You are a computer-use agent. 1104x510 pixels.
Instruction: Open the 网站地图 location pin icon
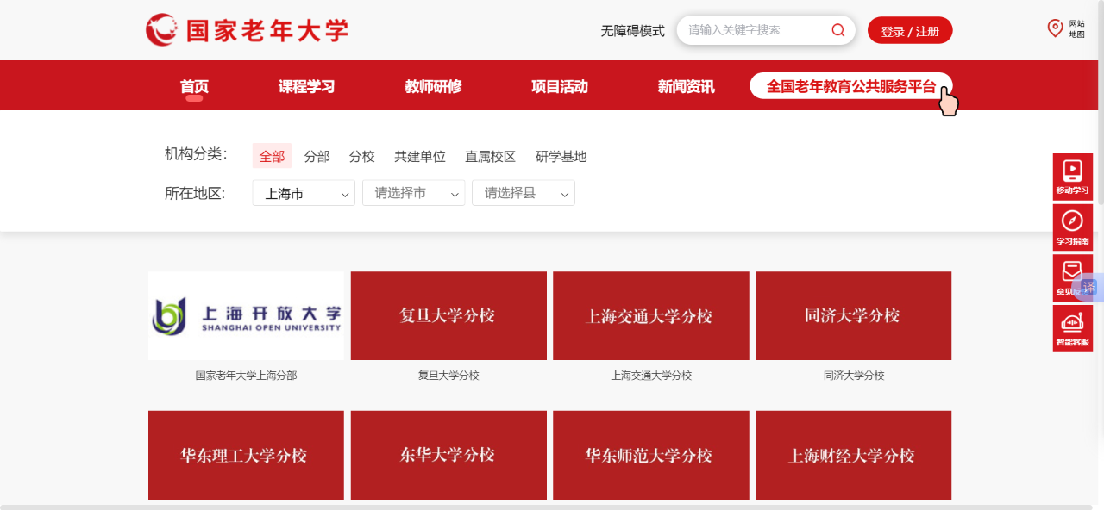[1055, 28]
